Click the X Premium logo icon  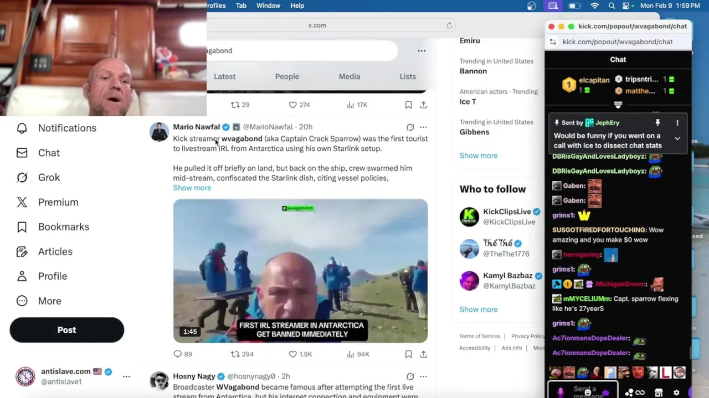(x=22, y=202)
